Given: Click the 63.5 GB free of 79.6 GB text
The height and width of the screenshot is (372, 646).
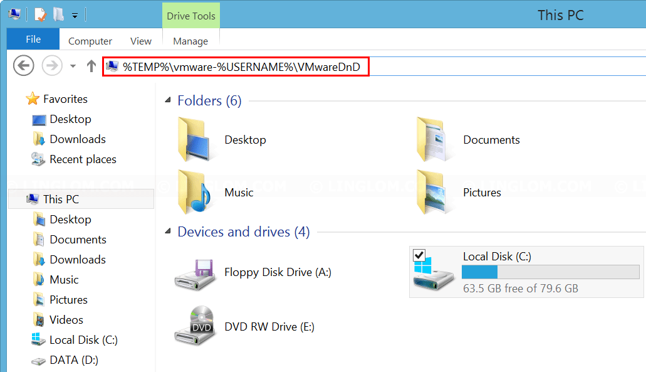Looking at the screenshot, I should tap(520, 289).
